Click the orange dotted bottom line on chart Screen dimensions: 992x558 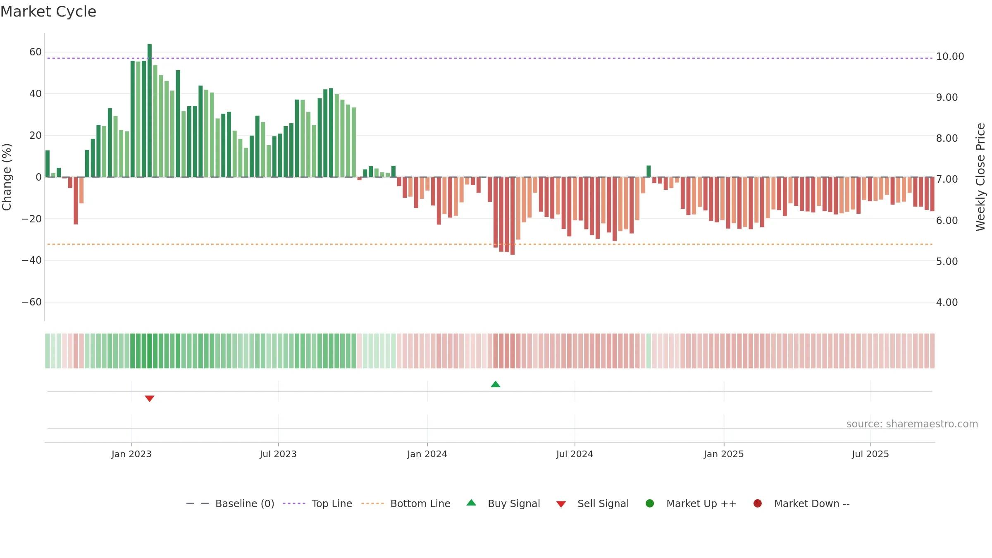490,244
